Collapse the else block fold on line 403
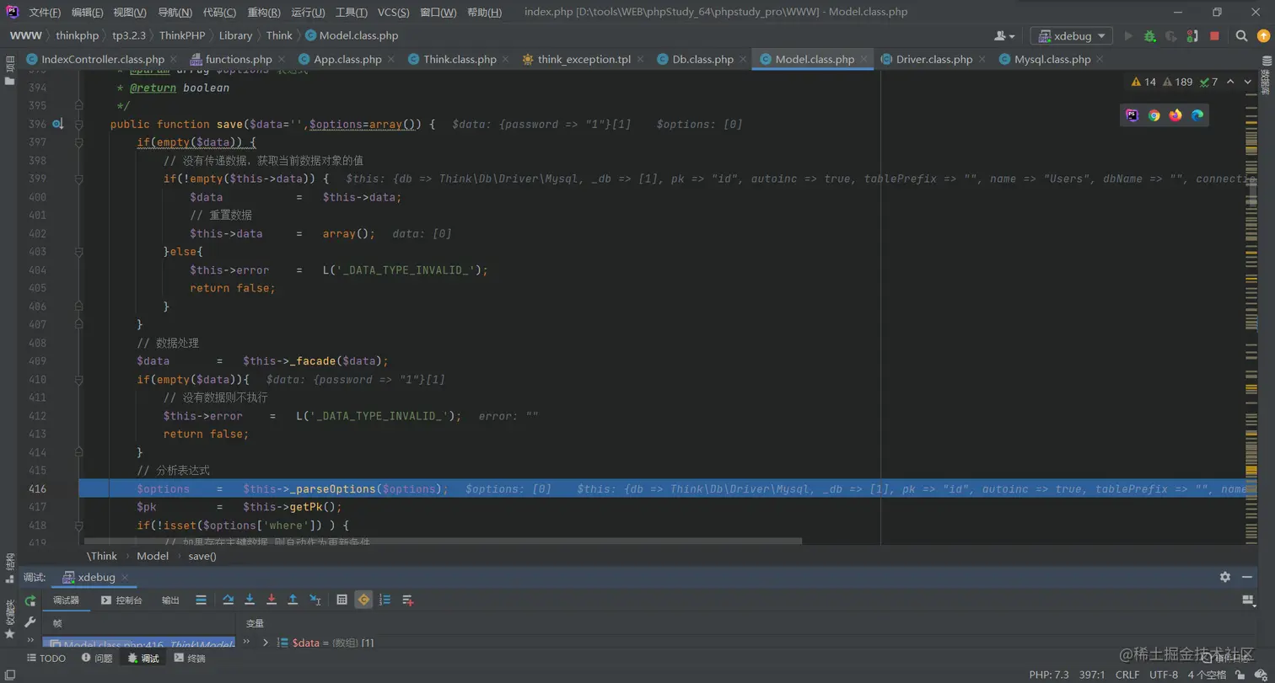Viewport: 1275px width, 683px height. pyautogui.click(x=78, y=252)
